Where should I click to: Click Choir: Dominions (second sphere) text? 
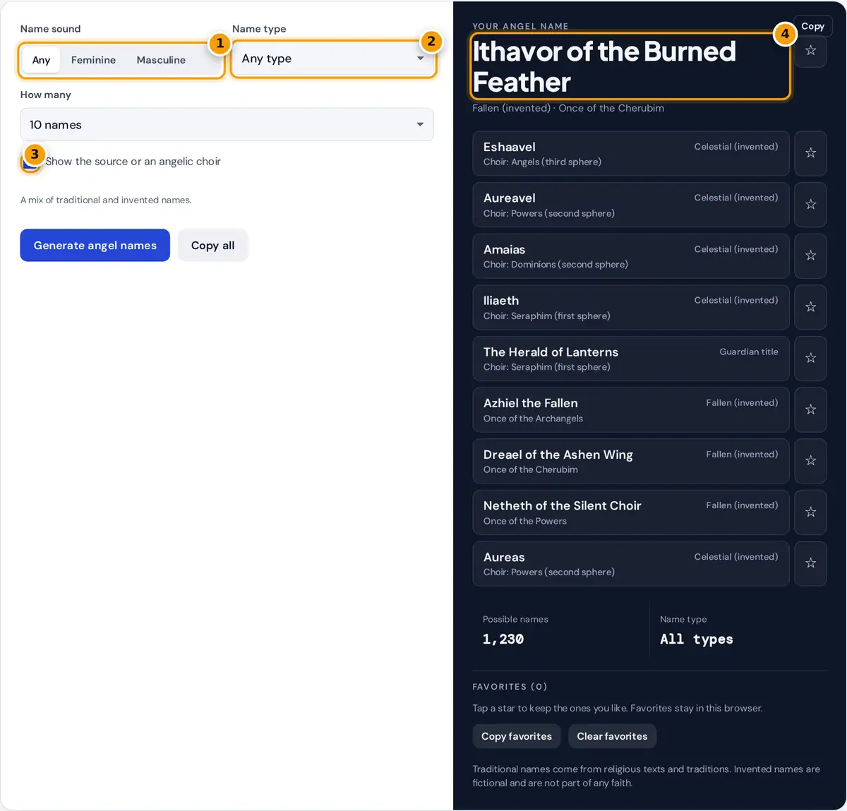coord(555,265)
